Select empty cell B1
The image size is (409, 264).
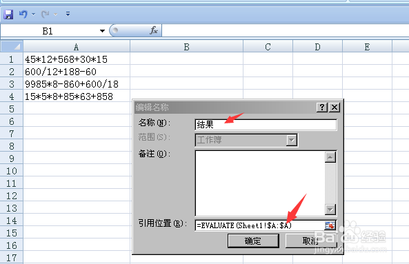coord(186,59)
